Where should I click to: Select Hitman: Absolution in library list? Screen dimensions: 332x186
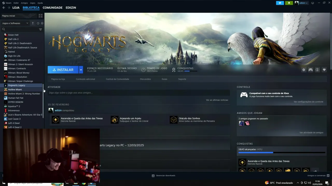click(x=21, y=77)
